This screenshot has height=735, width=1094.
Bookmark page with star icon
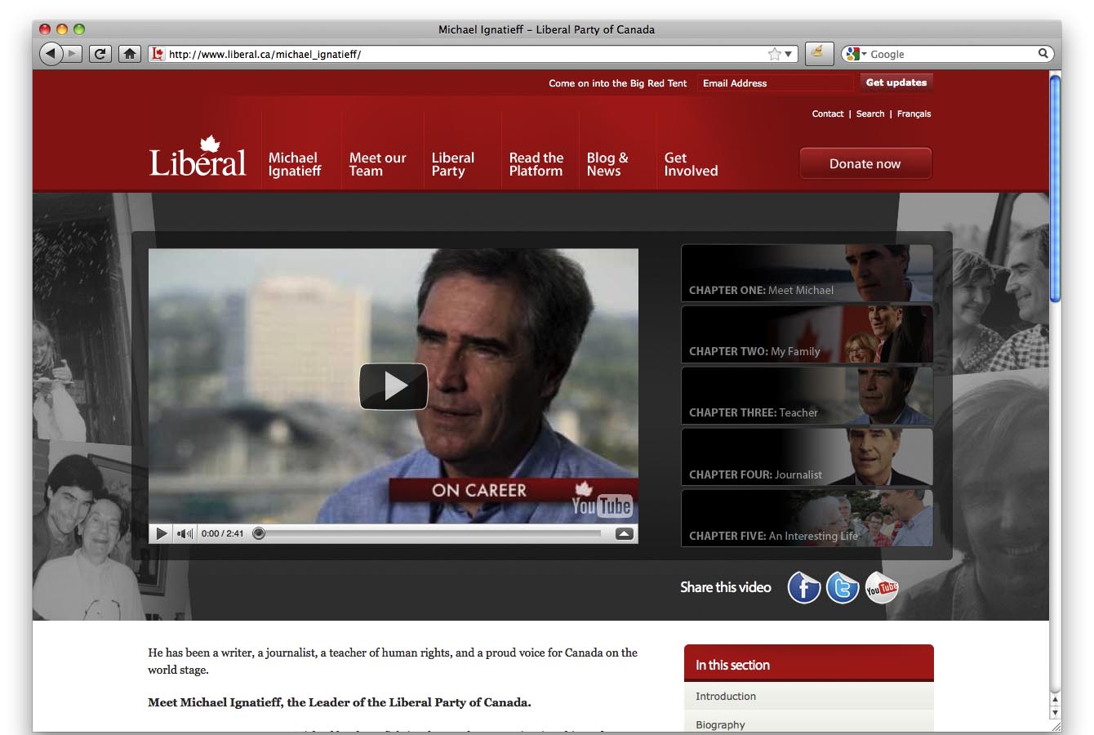click(x=774, y=54)
